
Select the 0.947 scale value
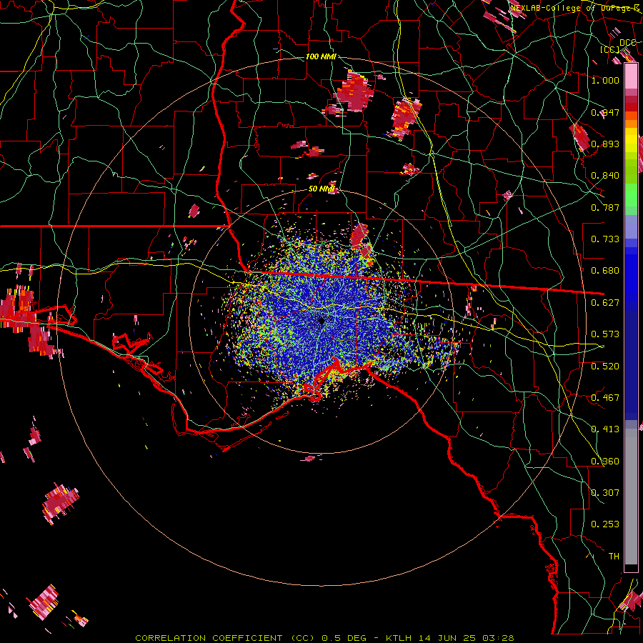point(605,112)
